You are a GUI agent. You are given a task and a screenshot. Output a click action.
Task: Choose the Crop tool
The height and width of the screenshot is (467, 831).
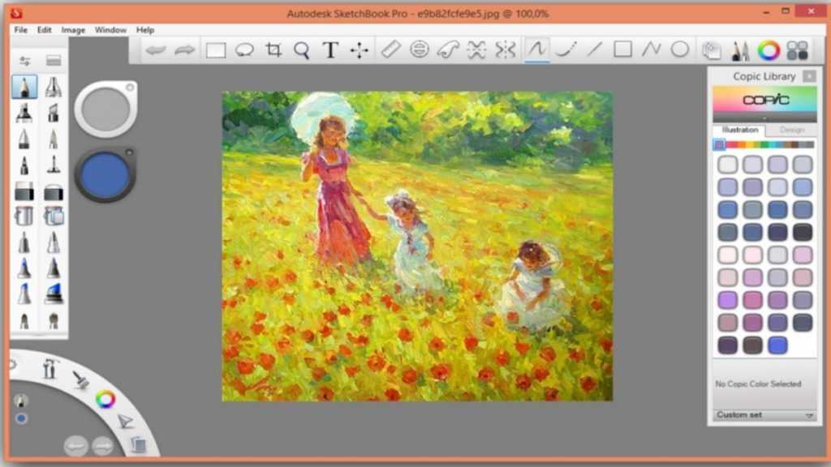click(x=273, y=50)
